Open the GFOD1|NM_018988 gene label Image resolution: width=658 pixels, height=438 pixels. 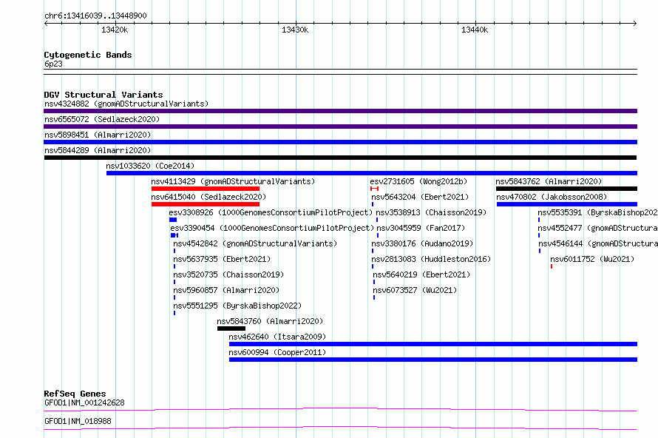[78, 421]
